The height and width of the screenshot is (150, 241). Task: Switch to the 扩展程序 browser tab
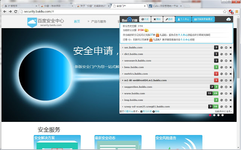[x=20, y=6]
